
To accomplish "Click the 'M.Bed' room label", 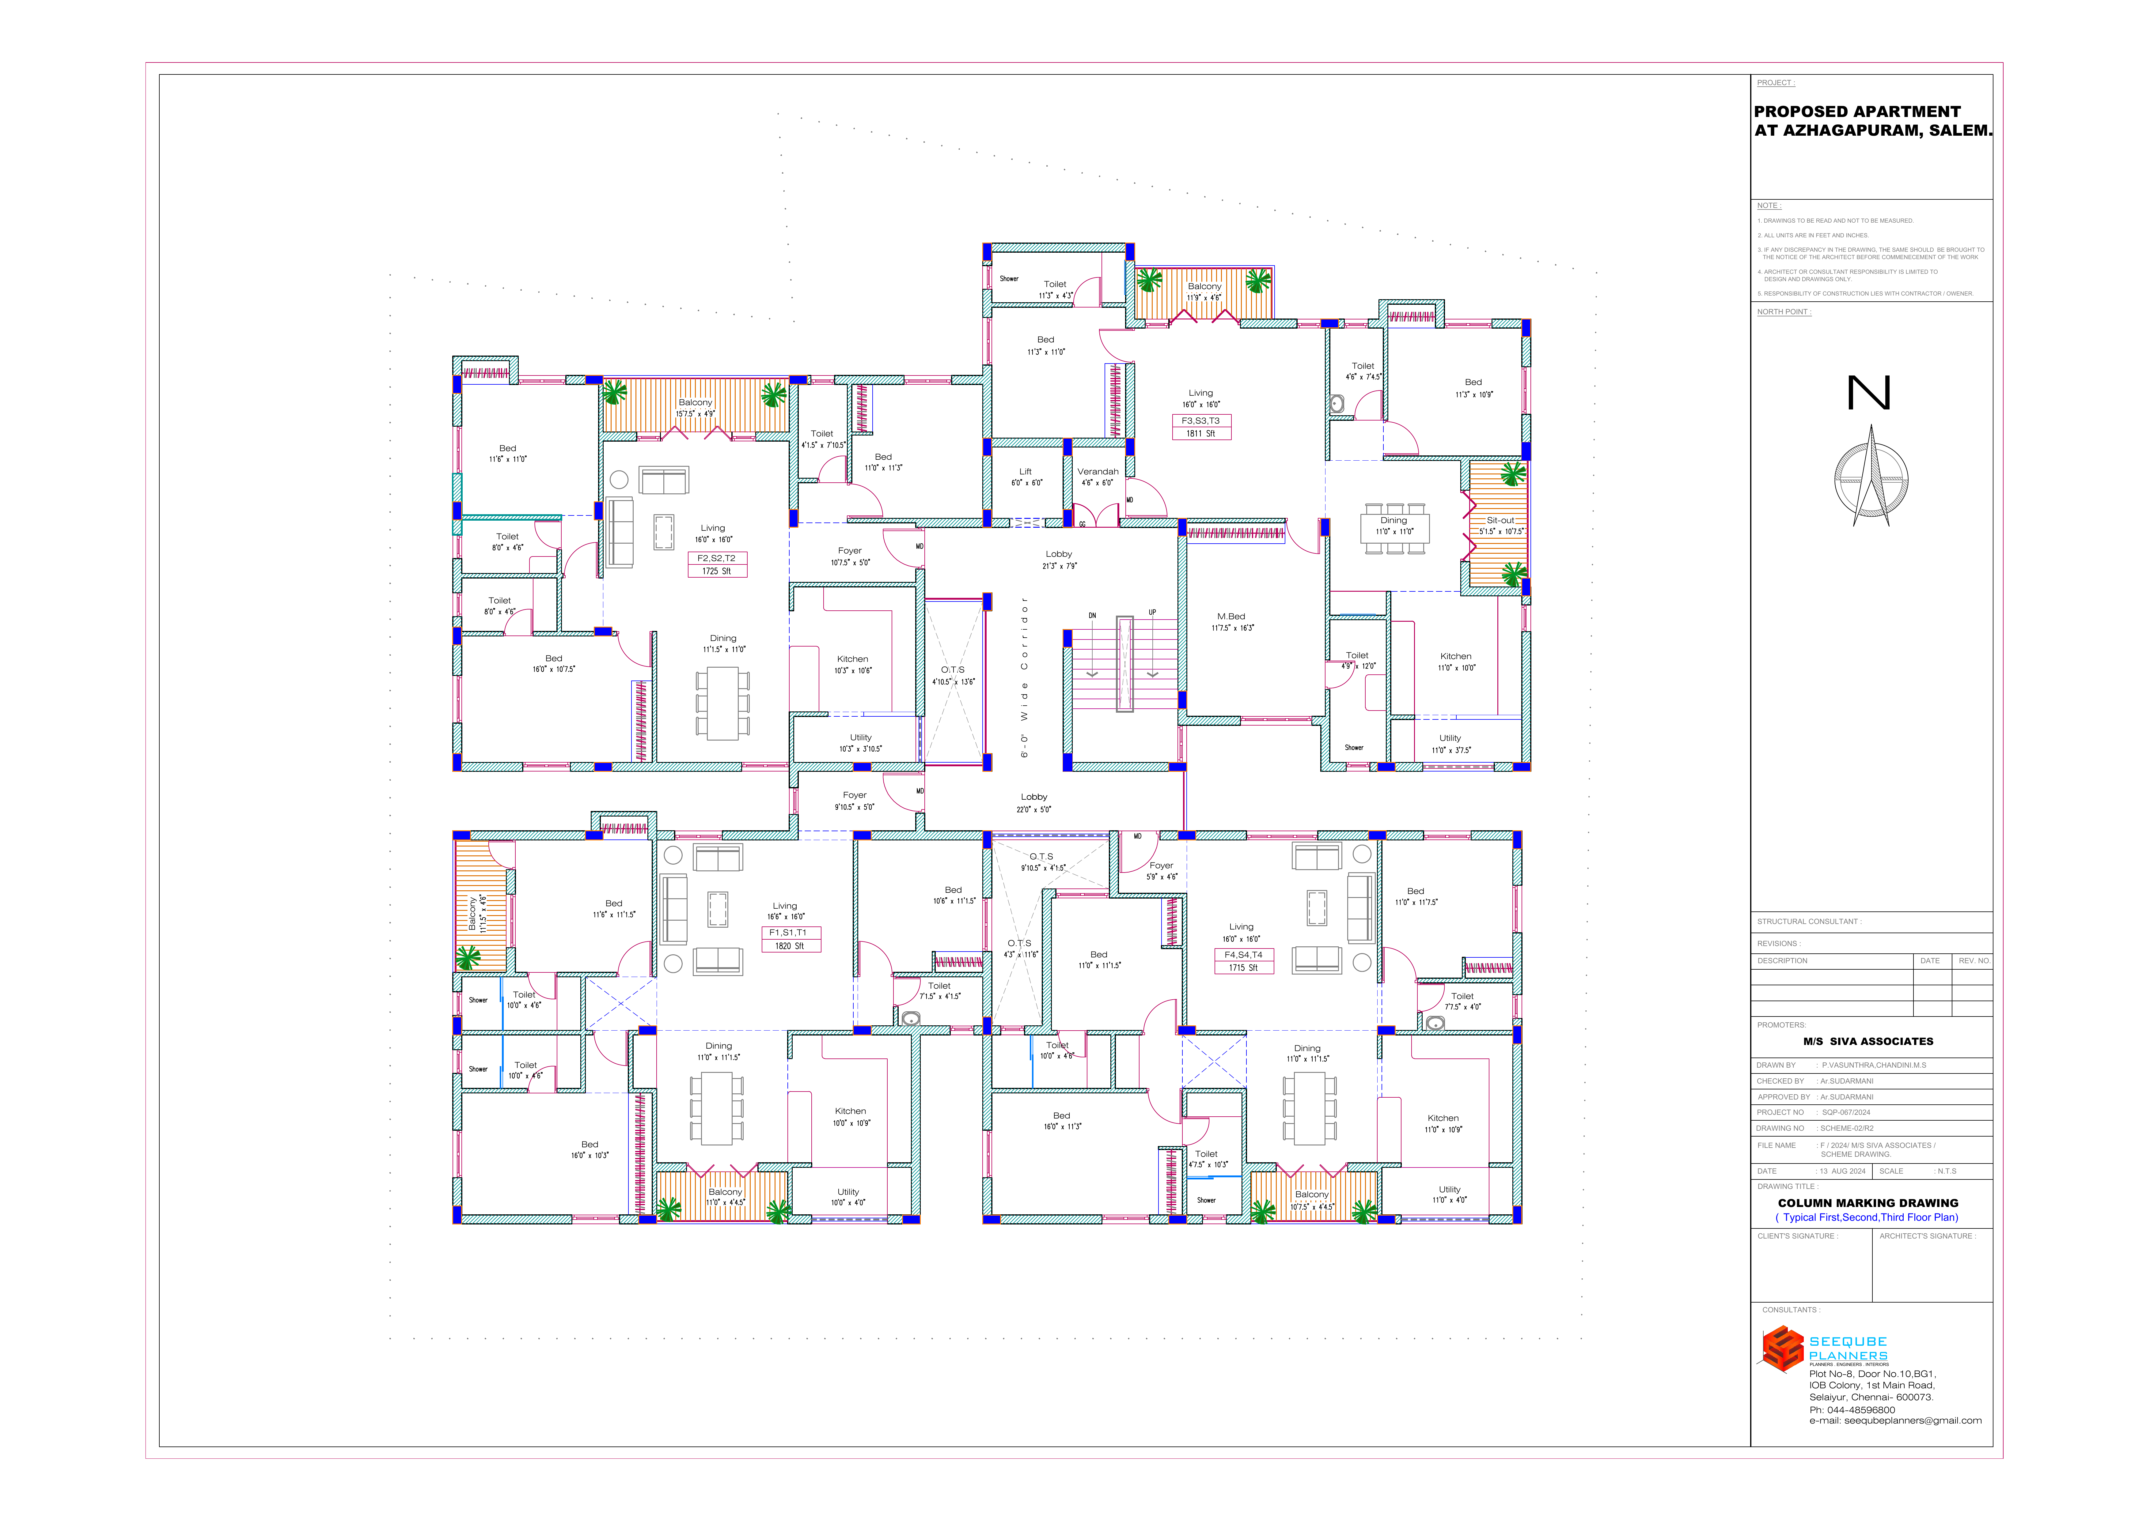I will (x=1231, y=617).
